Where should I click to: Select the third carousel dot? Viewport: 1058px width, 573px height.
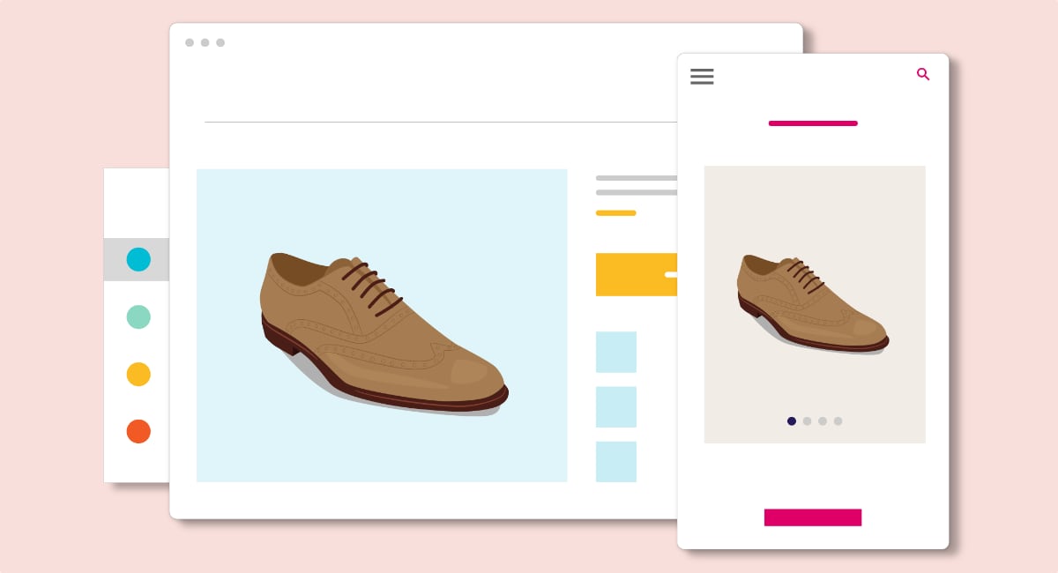pyautogui.click(x=823, y=421)
